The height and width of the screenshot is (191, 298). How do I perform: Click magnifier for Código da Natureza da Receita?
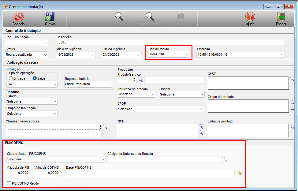[x=224, y=159]
